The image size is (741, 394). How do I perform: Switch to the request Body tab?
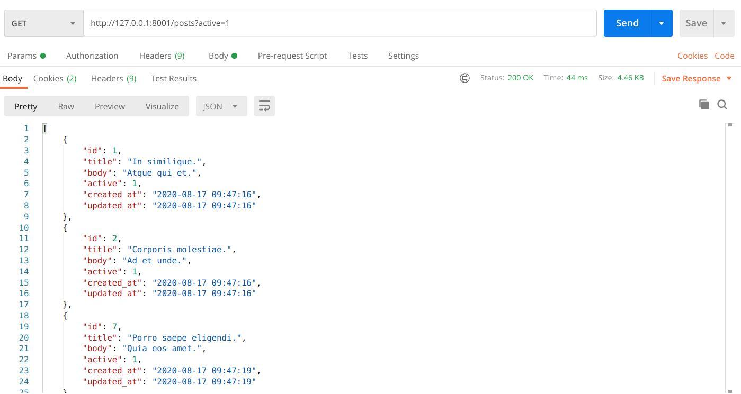click(x=222, y=56)
